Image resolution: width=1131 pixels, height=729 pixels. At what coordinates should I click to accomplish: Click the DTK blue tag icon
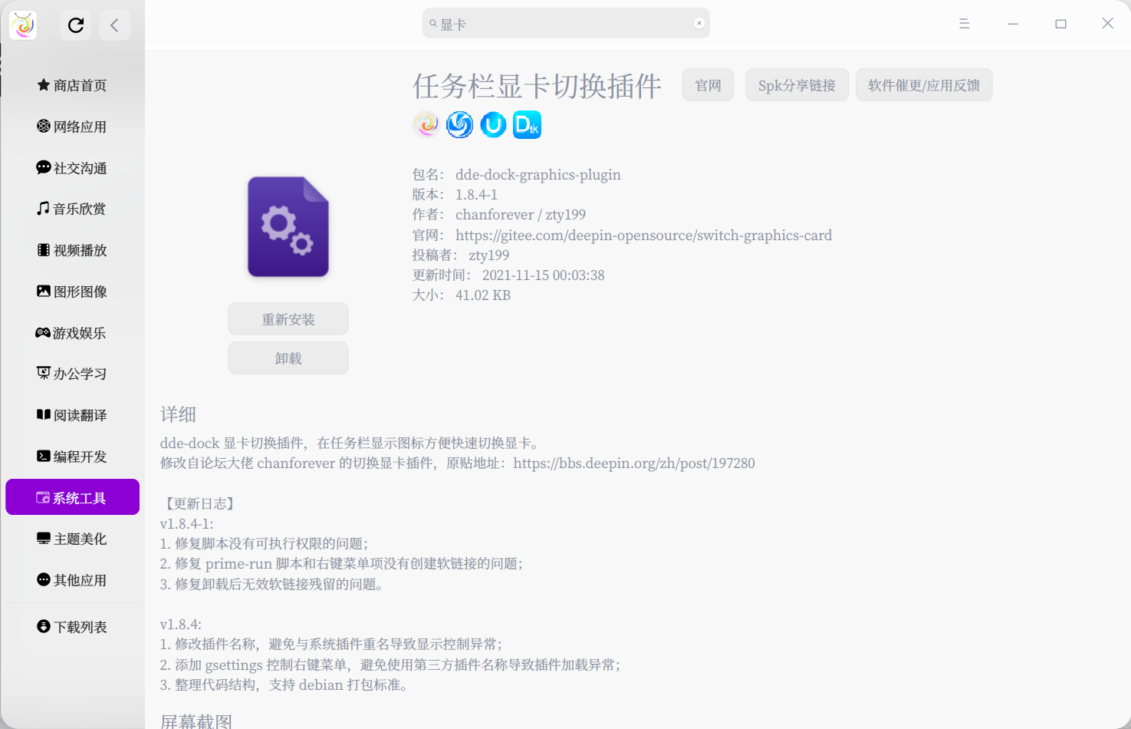point(527,124)
